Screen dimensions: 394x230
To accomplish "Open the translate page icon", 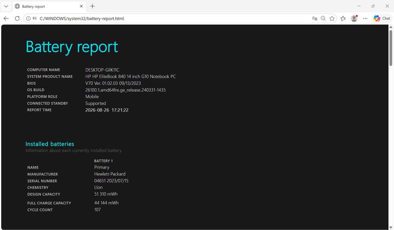I will click(x=315, y=18).
